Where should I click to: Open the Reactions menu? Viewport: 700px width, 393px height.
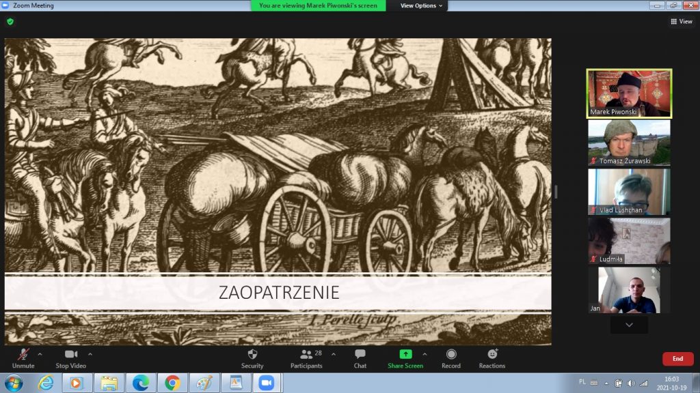492,354
